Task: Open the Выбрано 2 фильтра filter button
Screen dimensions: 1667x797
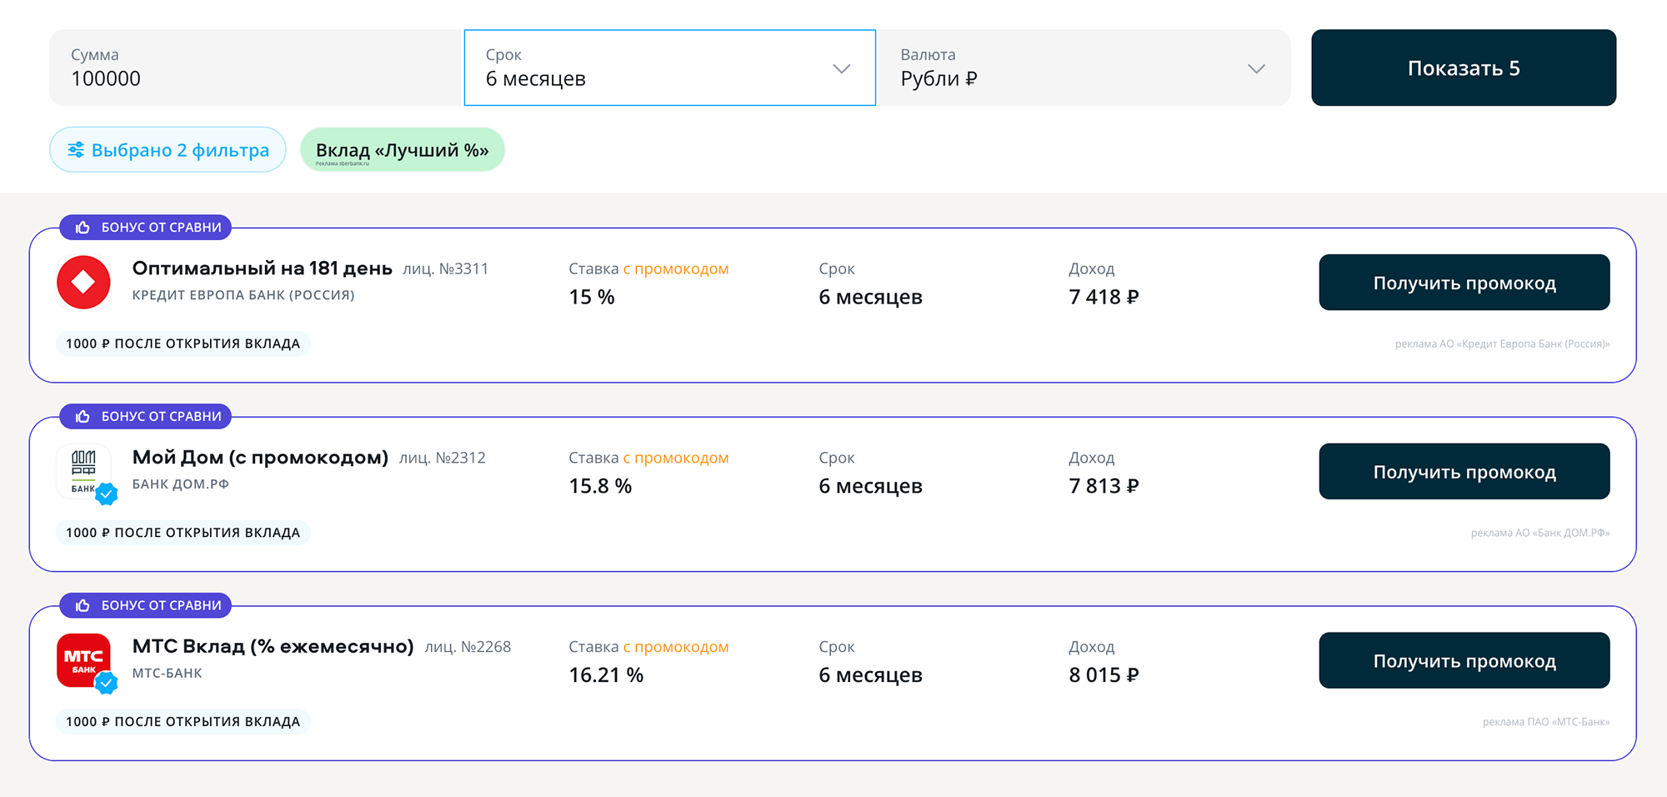Action: coord(168,150)
